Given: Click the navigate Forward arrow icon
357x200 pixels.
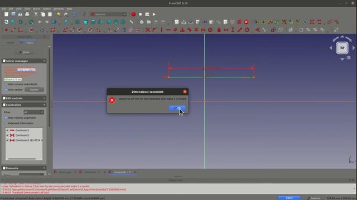Looking at the screenshot, I should [47, 22].
